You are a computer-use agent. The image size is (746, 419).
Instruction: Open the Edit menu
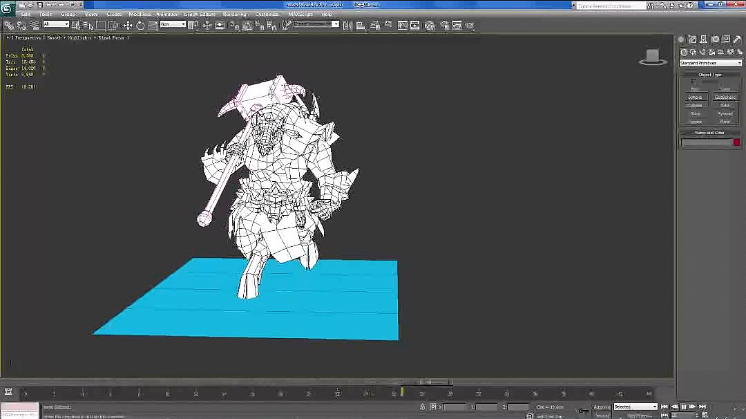(26, 15)
